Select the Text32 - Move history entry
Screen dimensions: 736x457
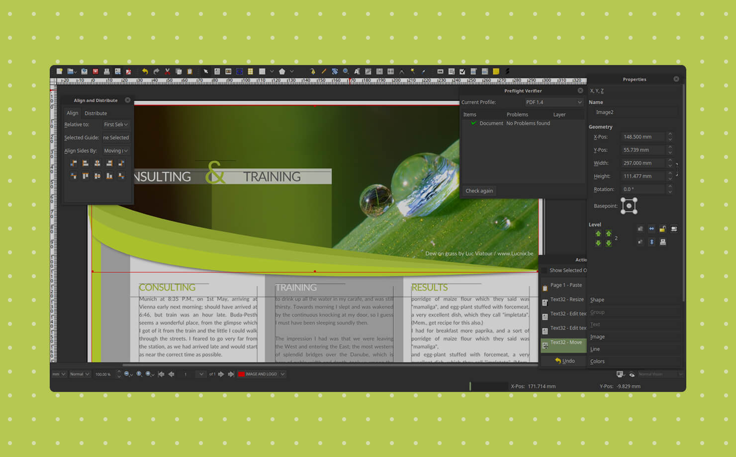[563, 342]
